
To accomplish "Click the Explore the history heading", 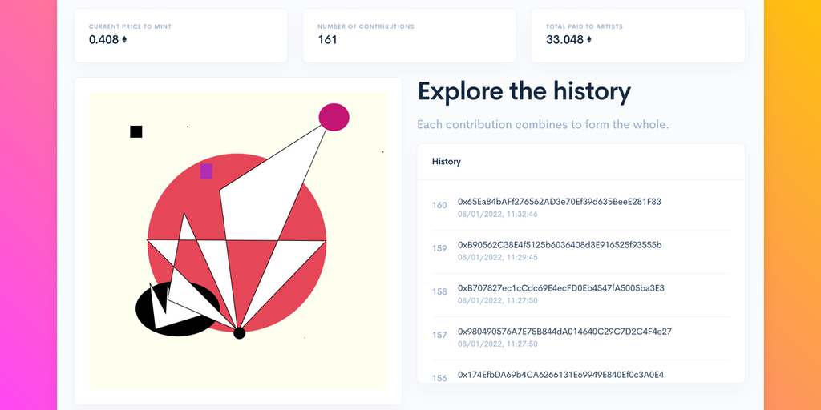I will (x=524, y=91).
